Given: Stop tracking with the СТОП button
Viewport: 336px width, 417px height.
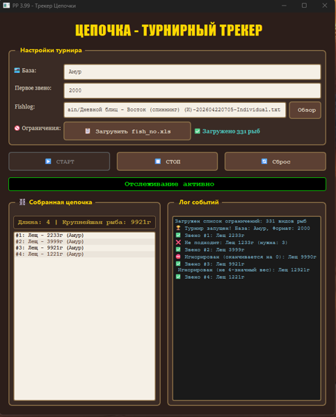Looking at the screenshot, I should (167, 161).
